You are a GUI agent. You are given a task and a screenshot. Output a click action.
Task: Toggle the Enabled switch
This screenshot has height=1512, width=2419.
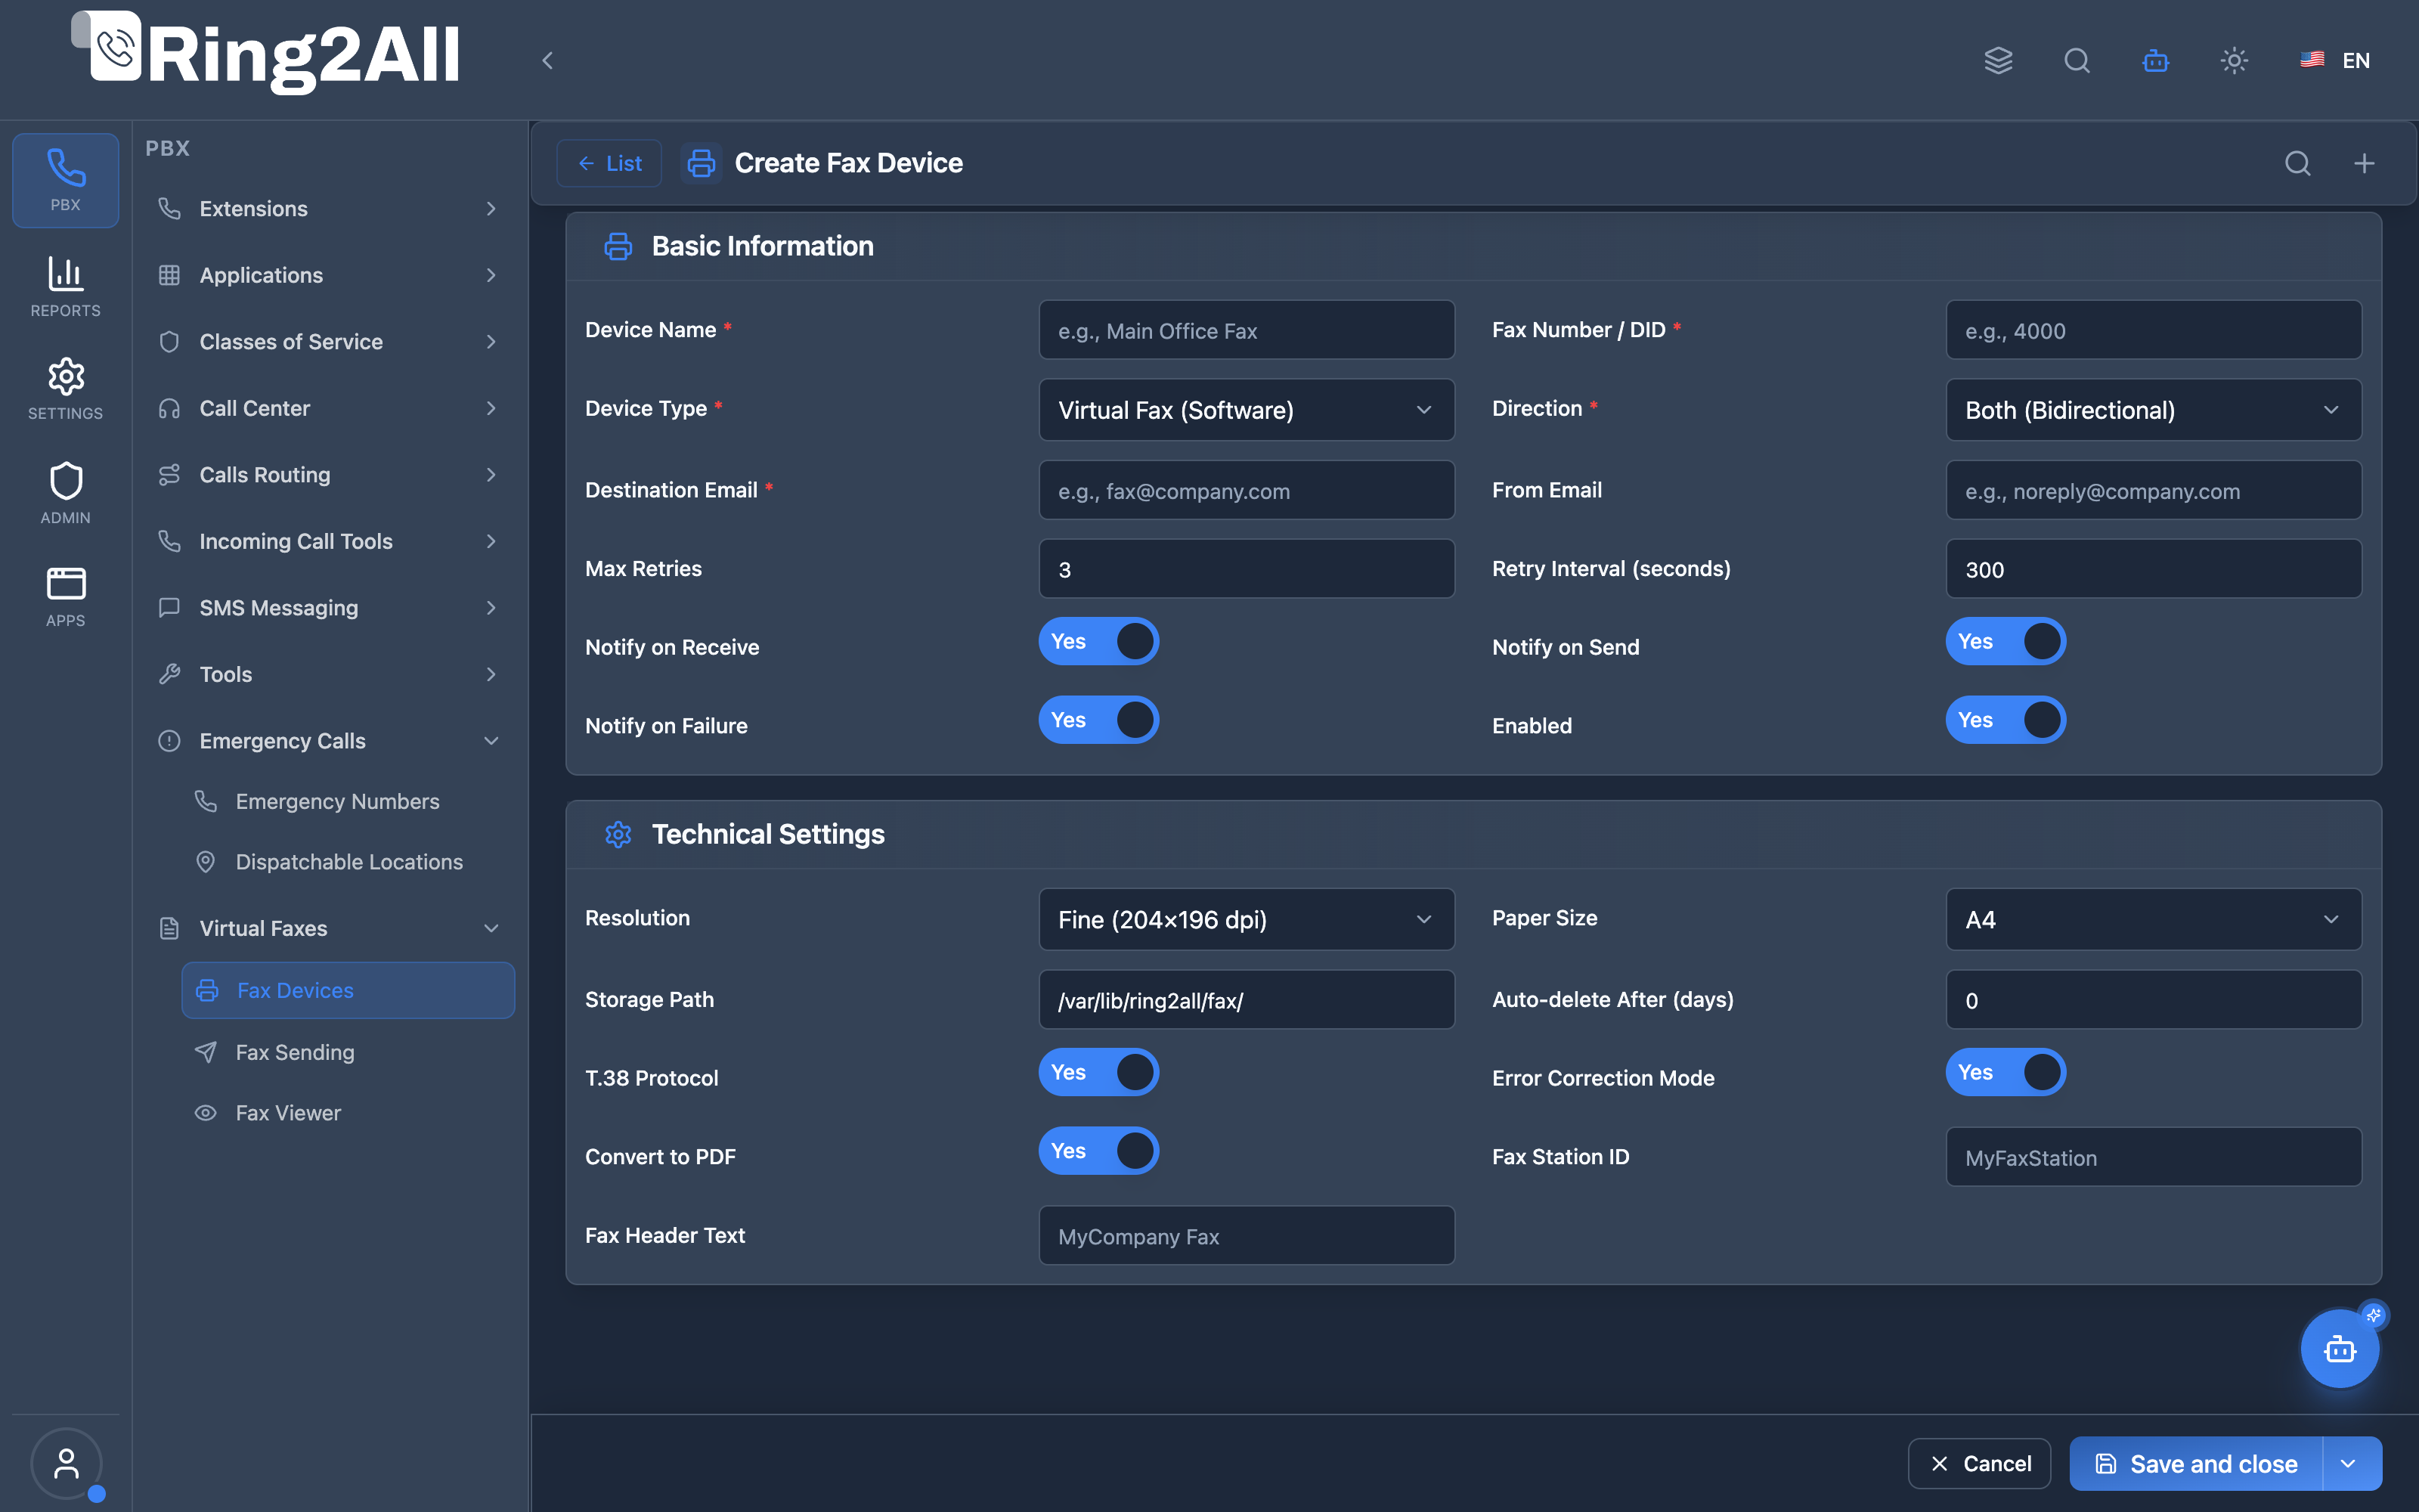point(2006,720)
